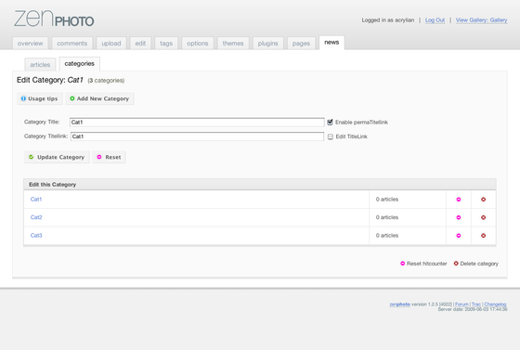This screenshot has width=520, height=350.
Task: Click the Reset hitcounter legend text
Action: click(427, 264)
